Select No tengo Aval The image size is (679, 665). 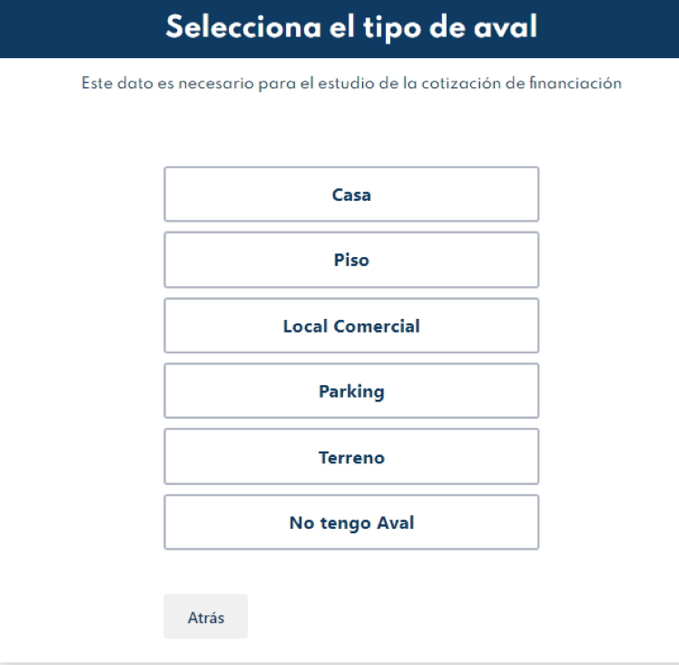click(x=351, y=522)
